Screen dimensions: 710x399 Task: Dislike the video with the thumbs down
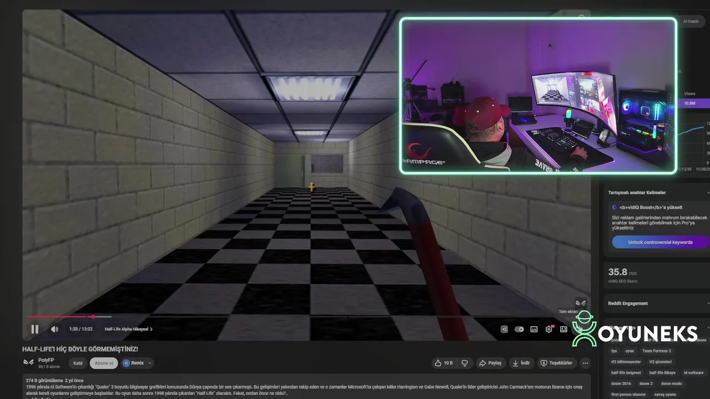(x=465, y=363)
